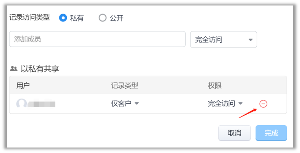Image resolution: width=300 pixels, height=153 pixels.
Task: Remove the shared user with red minus icon
Action: click(x=263, y=104)
